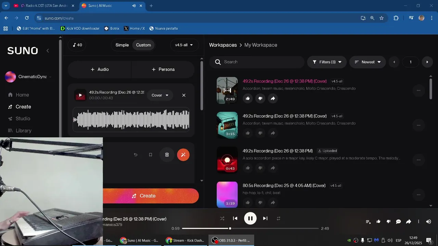The width and height of the screenshot is (438, 246).
Task: Open the Cover mode dropdown
Action: pos(160,95)
